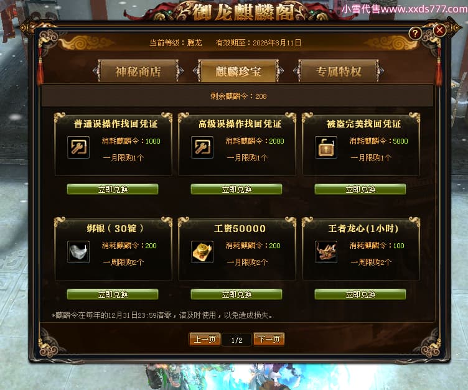Select the 工资50000 gold coin icon
Viewport: 468px width, 390px height.
click(202, 252)
